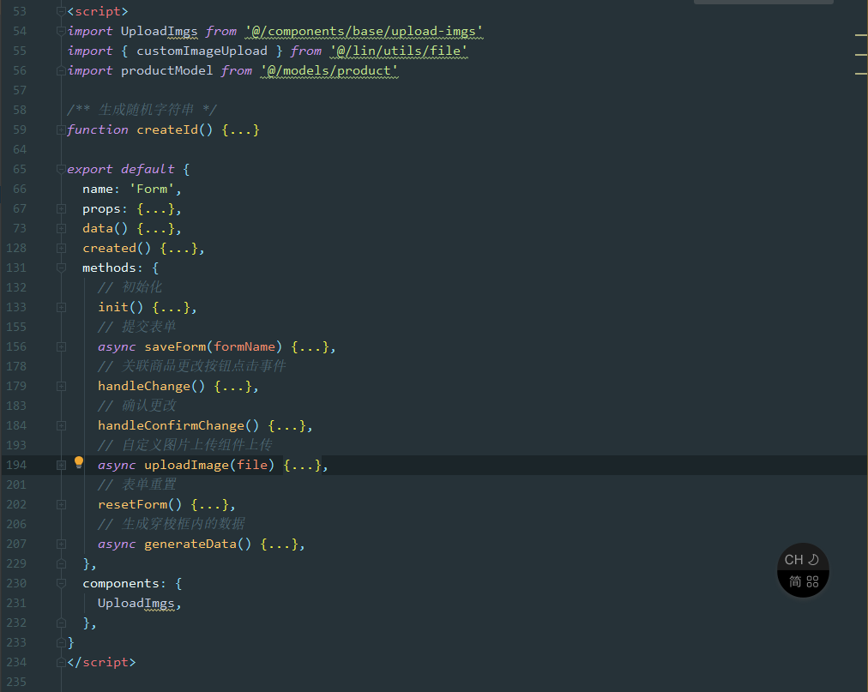Expand the folded props block

coord(61,209)
